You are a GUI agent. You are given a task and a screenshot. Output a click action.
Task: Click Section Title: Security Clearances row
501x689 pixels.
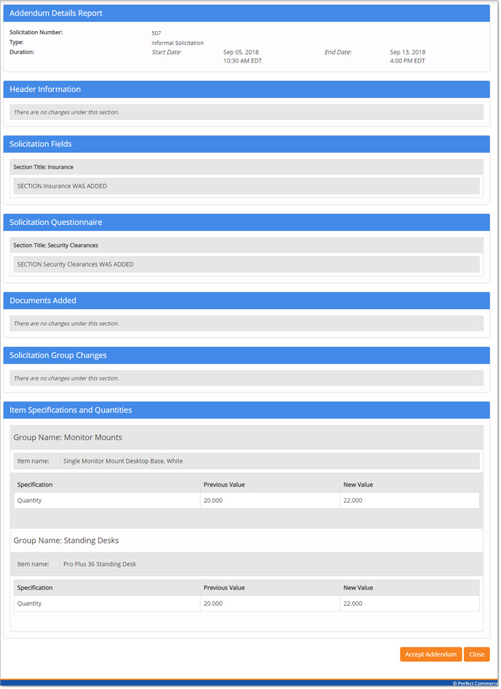[x=246, y=245]
